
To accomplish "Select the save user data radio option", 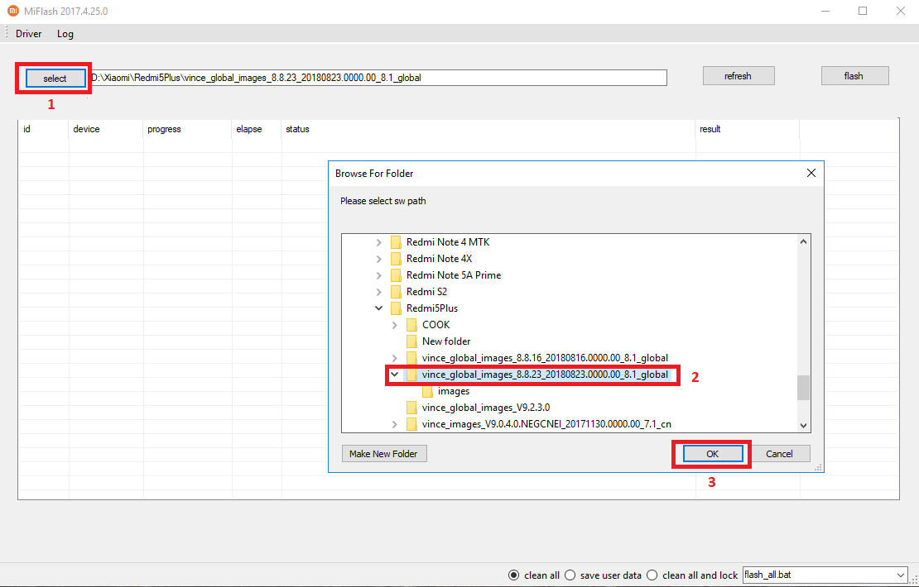I will click(570, 575).
